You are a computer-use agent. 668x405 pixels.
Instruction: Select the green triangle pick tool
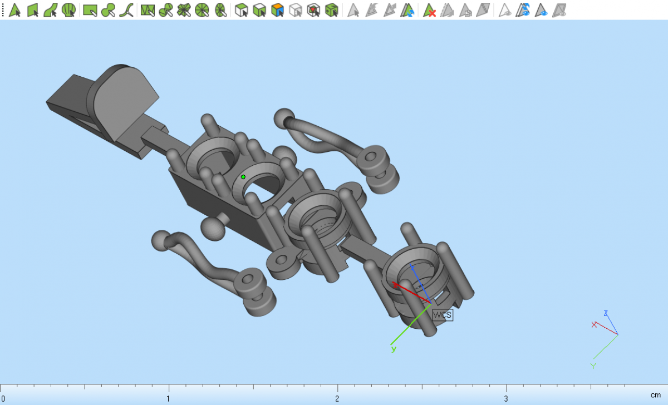coord(14,10)
